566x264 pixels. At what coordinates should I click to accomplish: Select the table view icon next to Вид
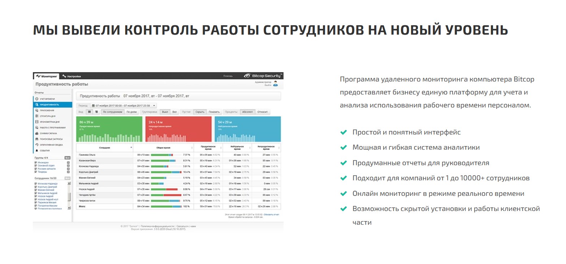[89, 112]
